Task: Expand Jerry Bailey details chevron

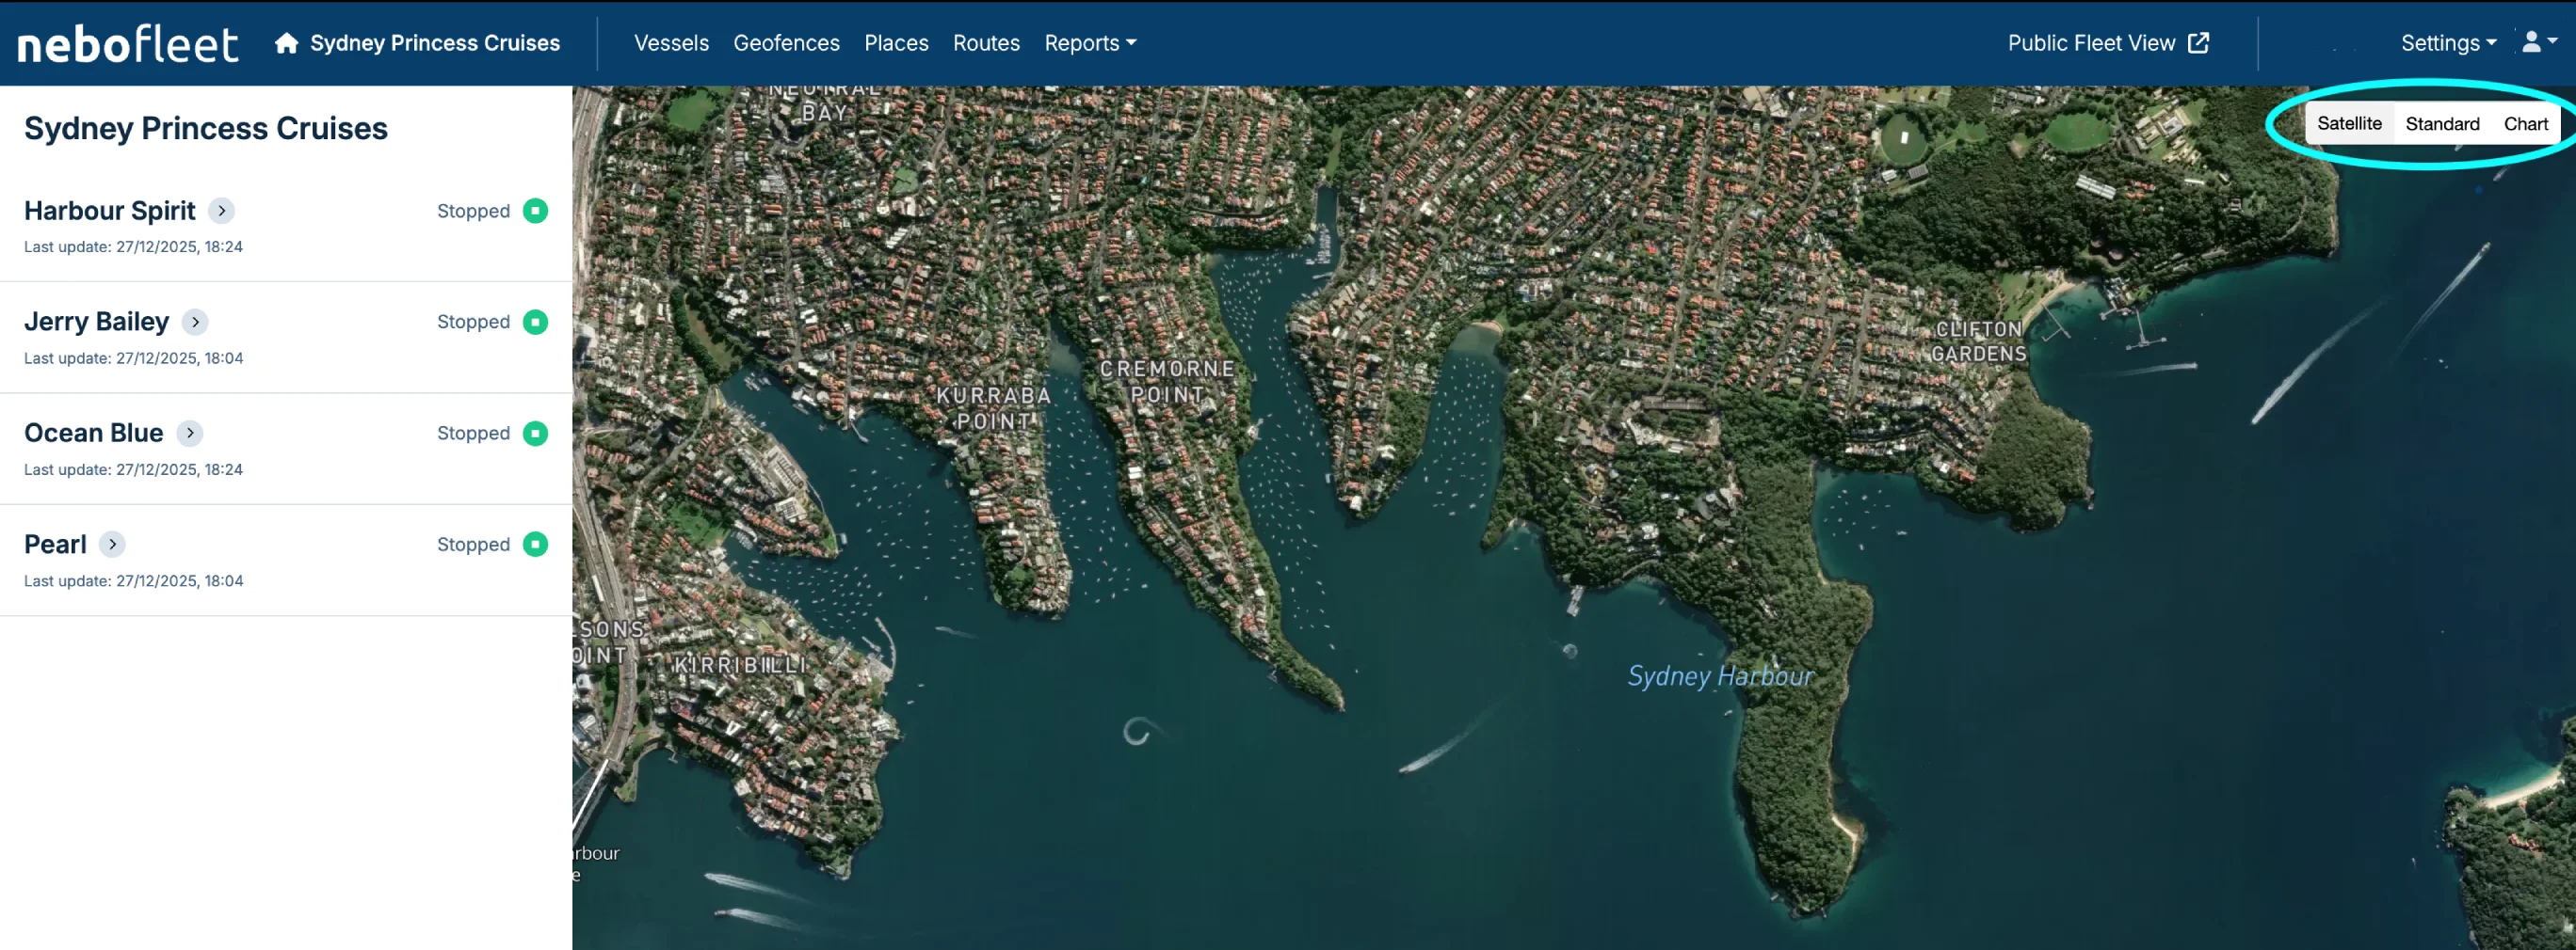Action: click(x=196, y=322)
